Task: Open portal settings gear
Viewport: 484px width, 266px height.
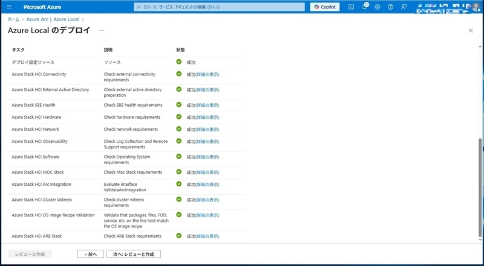Action: pos(377,7)
